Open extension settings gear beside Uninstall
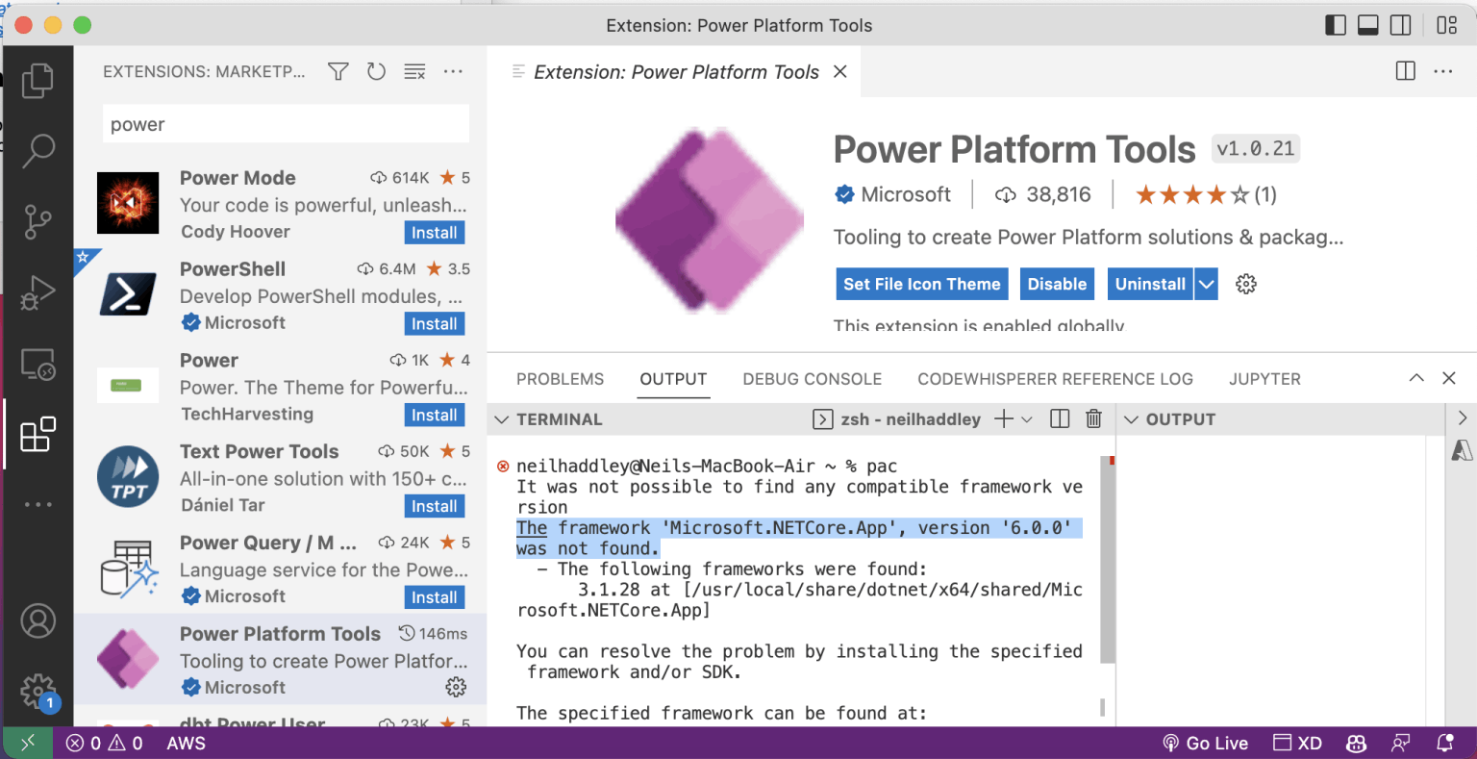 1246,284
